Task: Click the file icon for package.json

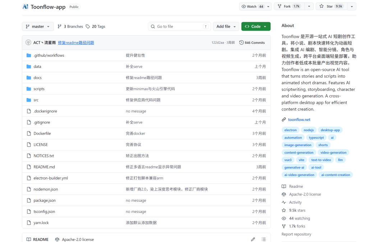Action: coord(29,200)
